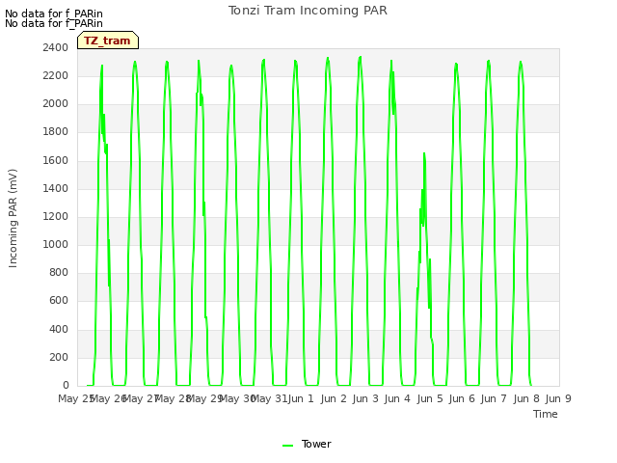Click the 2400 y-axis tick label
This screenshot has height=463, width=617.
tap(56, 47)
